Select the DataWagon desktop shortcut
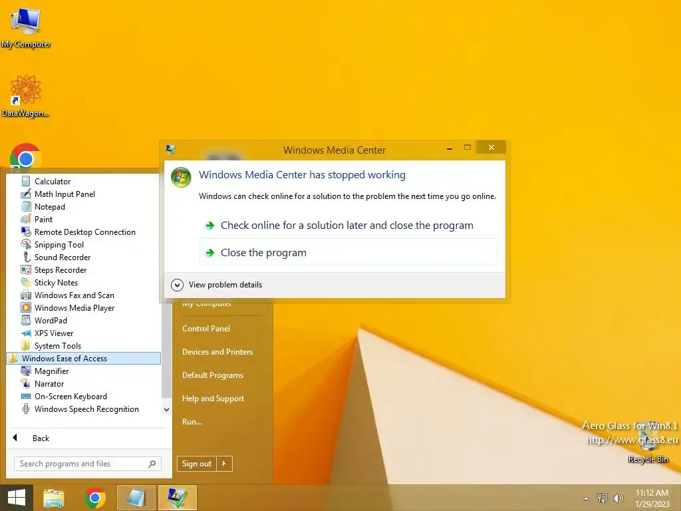 pyautogui.click(x=26, y=96)
